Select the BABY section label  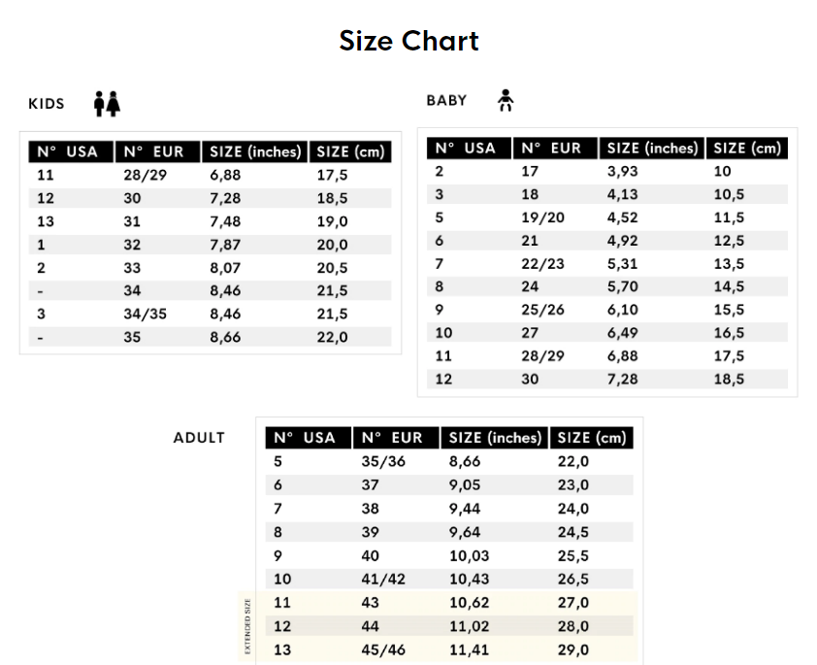tap(446, 100)
